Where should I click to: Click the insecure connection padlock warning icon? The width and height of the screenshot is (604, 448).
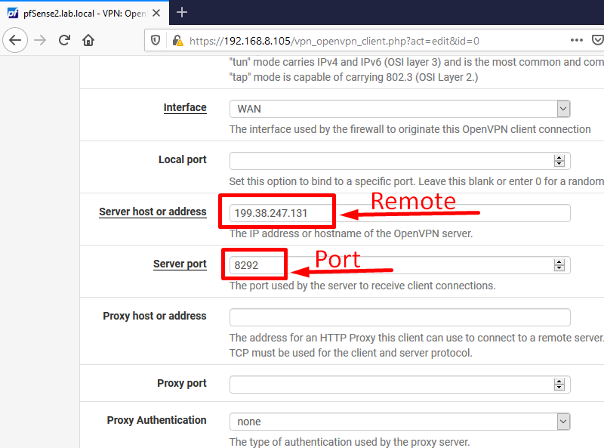pos(177,41)
